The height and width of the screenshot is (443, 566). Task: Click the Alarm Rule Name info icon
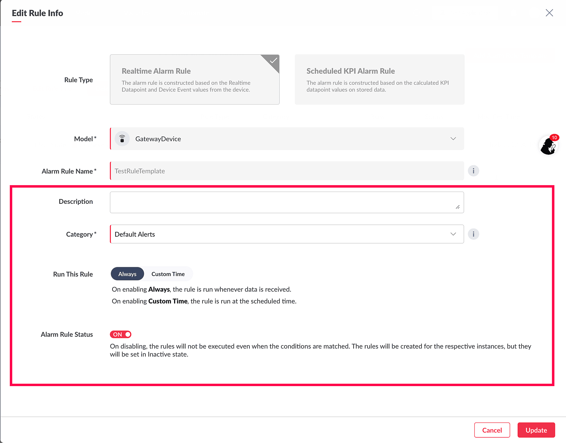473,171
